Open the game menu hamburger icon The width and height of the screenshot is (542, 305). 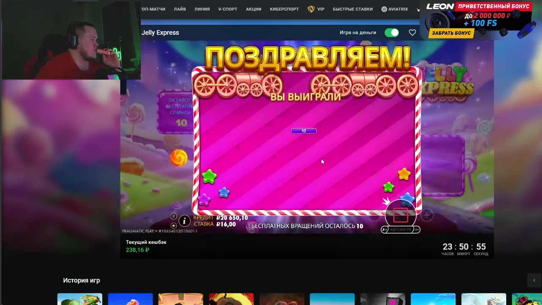(x=174, y=216)
